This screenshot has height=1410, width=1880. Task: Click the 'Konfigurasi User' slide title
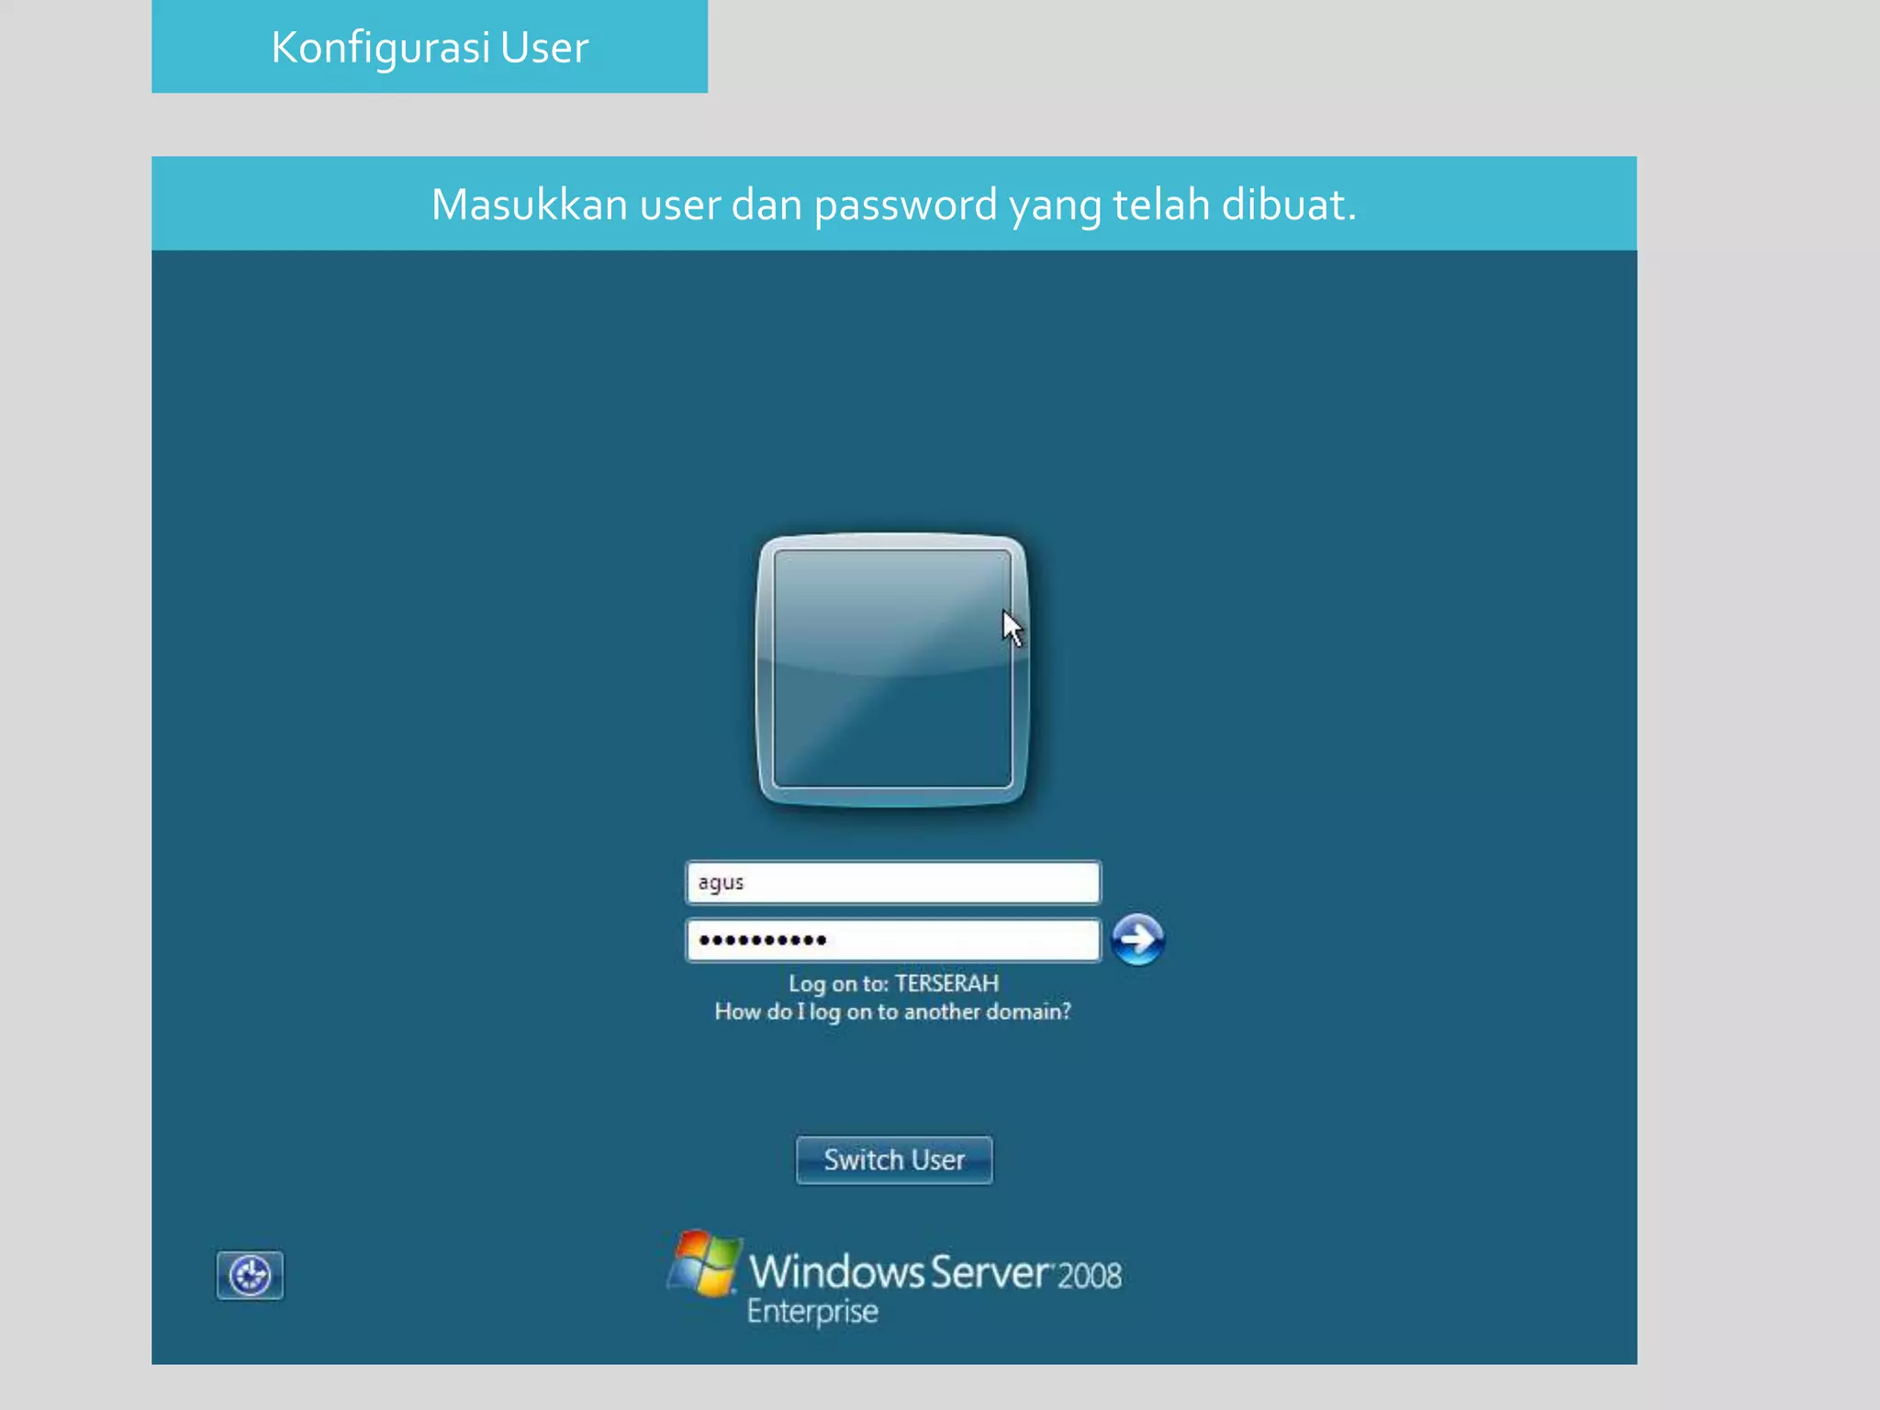[430, 47]
